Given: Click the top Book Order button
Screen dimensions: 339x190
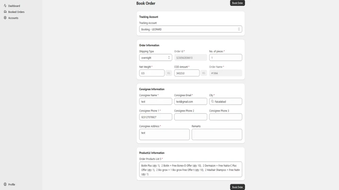Looking at the screenshot, I should pyautogui.click(x=237, y=3).
